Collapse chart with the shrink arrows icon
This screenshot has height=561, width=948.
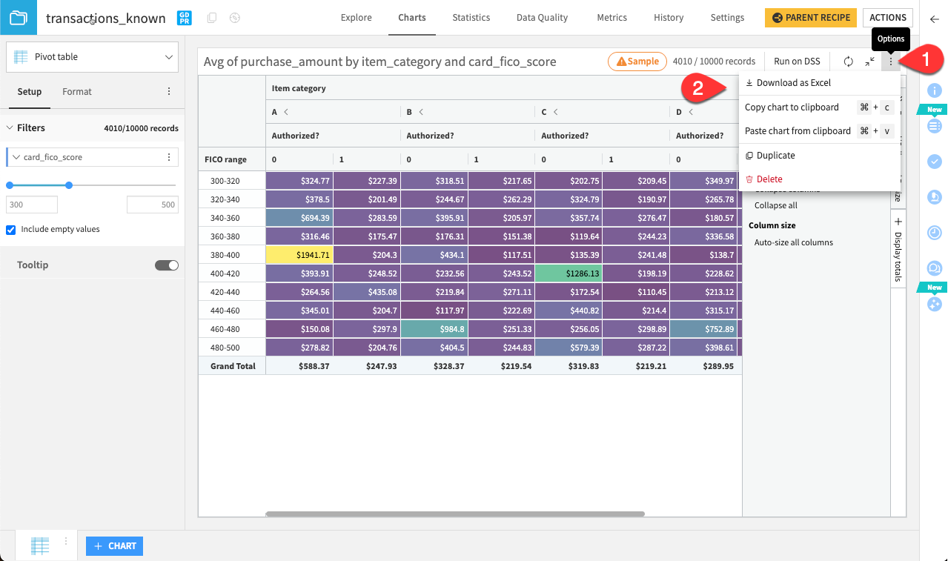pyautogui.click(x=870, y=62)
